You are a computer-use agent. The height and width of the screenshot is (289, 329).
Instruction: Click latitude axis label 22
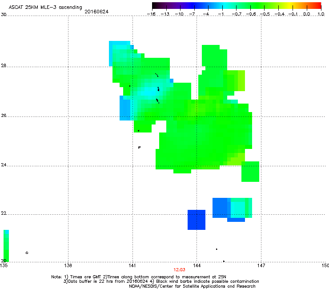pos(4,213)
